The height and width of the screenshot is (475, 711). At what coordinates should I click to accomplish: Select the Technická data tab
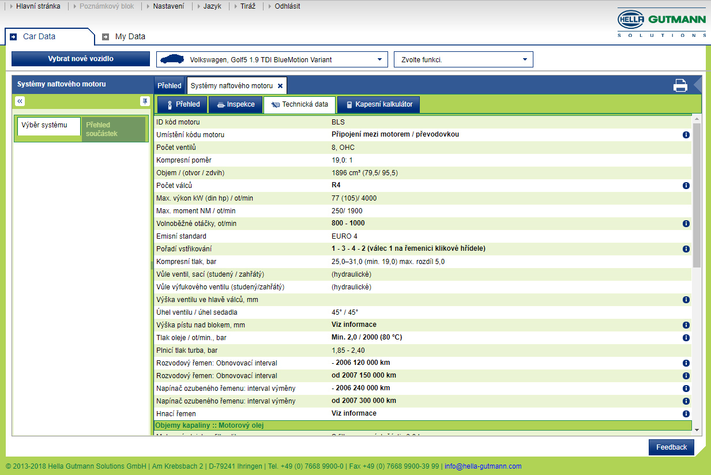click(300, 104)
